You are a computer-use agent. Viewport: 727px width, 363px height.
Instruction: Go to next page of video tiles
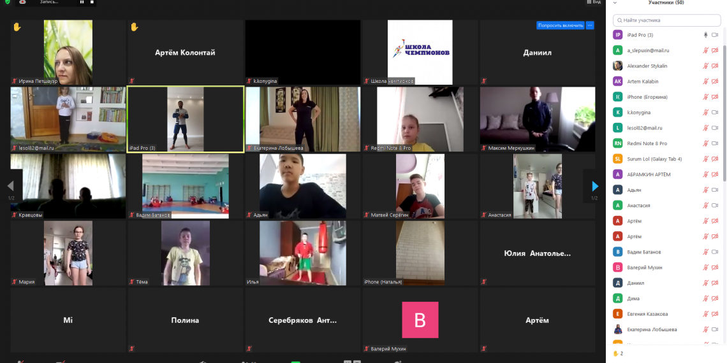[x=594, y=186]
